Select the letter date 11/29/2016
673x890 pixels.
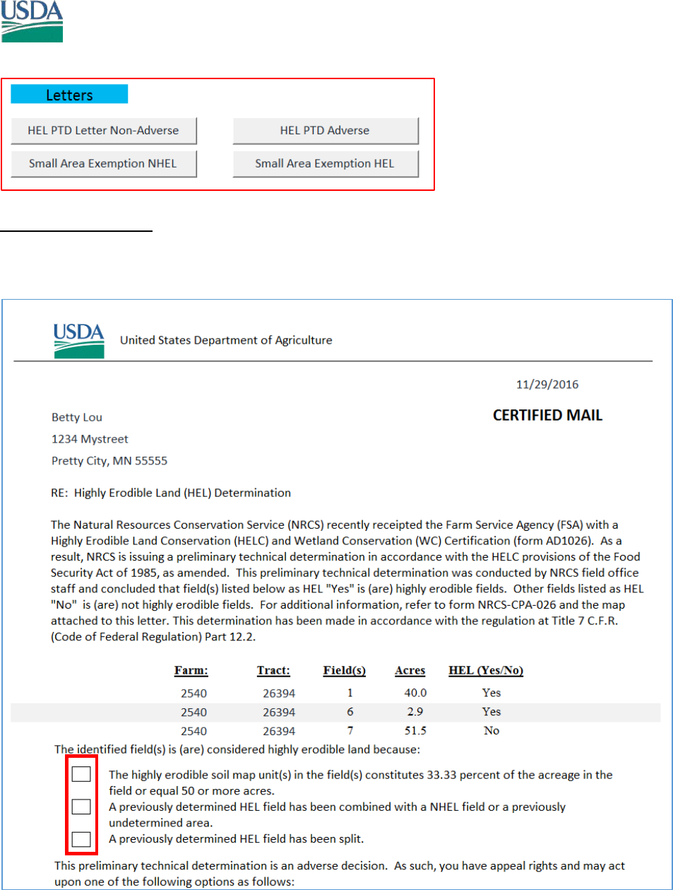coord(547,385)
